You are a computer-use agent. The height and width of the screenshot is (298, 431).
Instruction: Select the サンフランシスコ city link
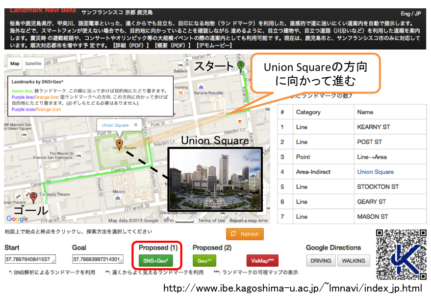pyautogui.click(x=102, y=12)
